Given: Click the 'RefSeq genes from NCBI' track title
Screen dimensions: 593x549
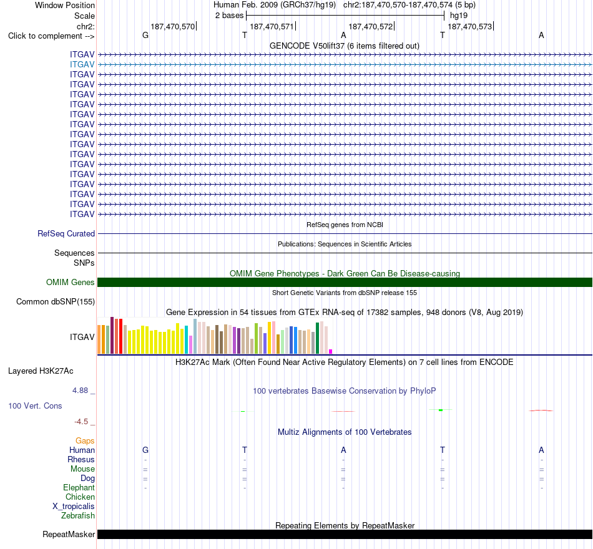Looking at the screenshot, I should (x=345, y=225).
